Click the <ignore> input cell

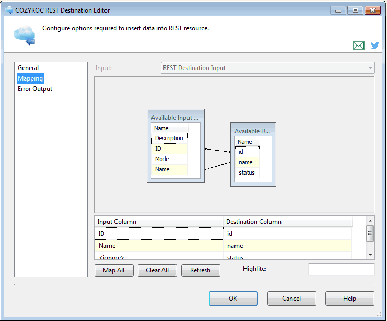(x=159, y=256)
